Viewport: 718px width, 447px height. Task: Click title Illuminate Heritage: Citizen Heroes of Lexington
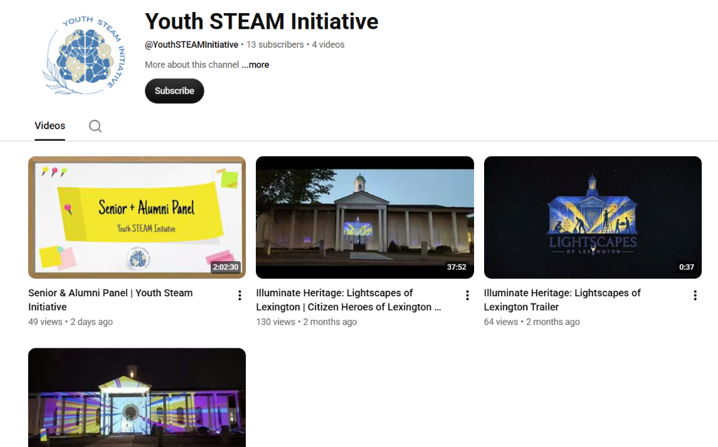(x=349, y=300)
